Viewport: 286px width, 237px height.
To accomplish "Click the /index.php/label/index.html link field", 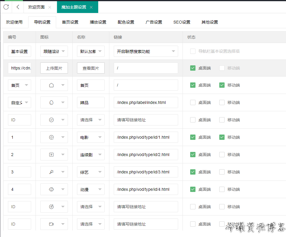I will pos(146,102).
